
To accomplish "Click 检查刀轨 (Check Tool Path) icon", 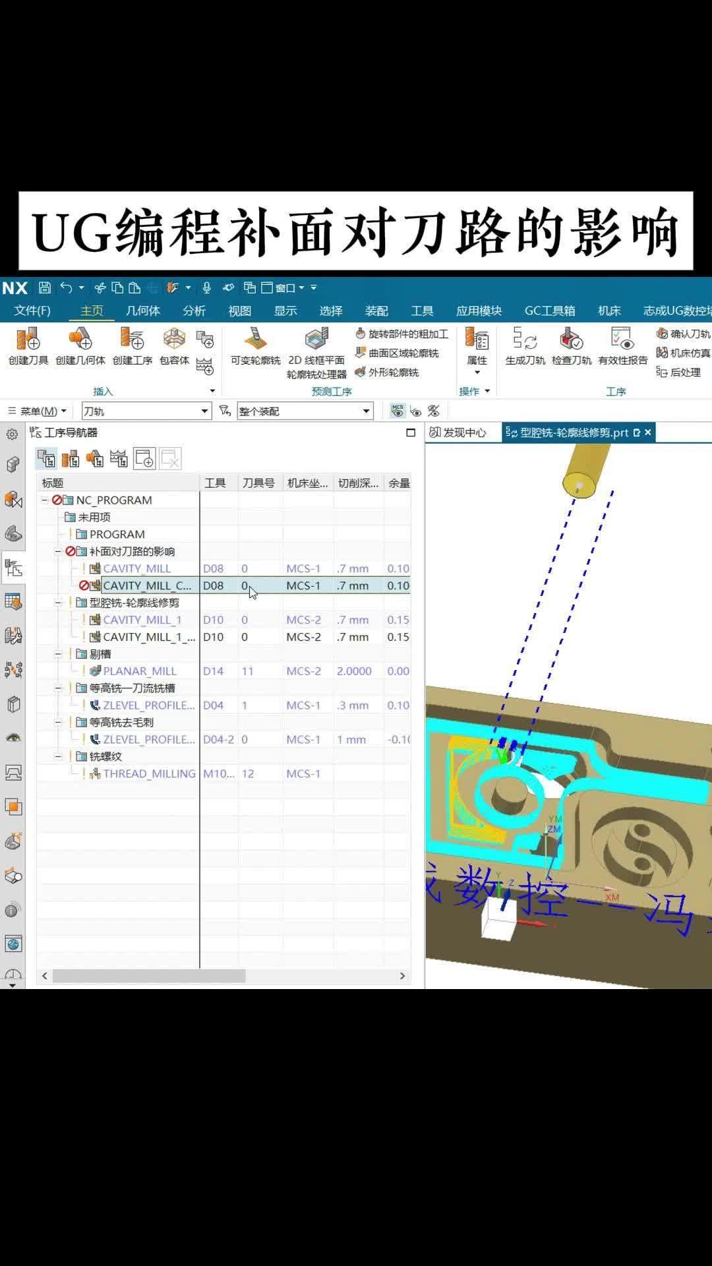I will [x=571, y=340].
